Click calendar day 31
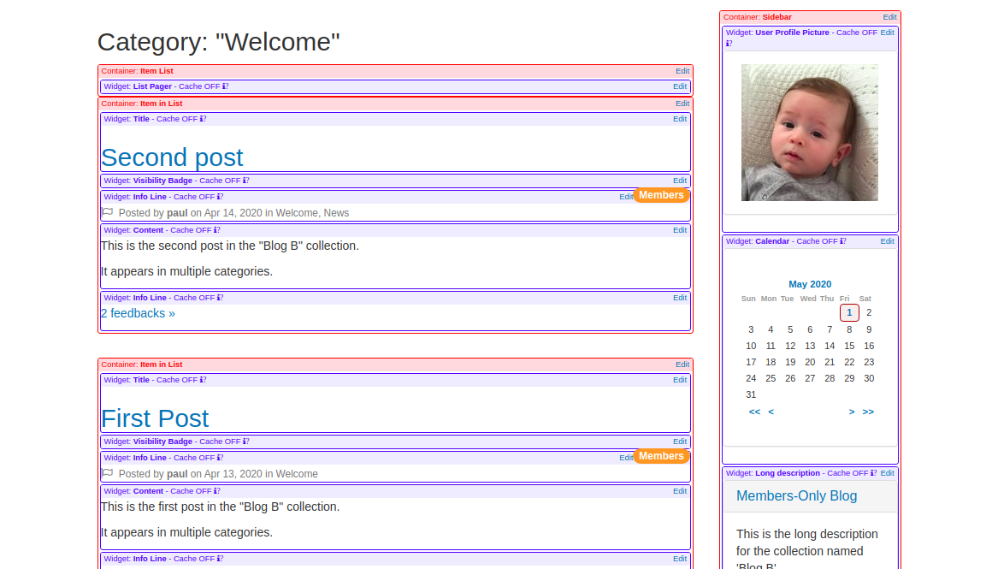Screen dimensions: 998x569 point(751,394)
